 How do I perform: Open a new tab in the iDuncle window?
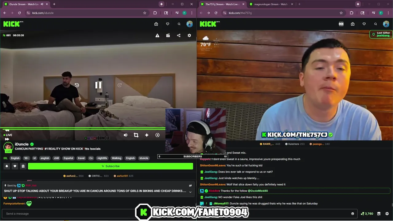pyautogui.click(x=54, y=4)
